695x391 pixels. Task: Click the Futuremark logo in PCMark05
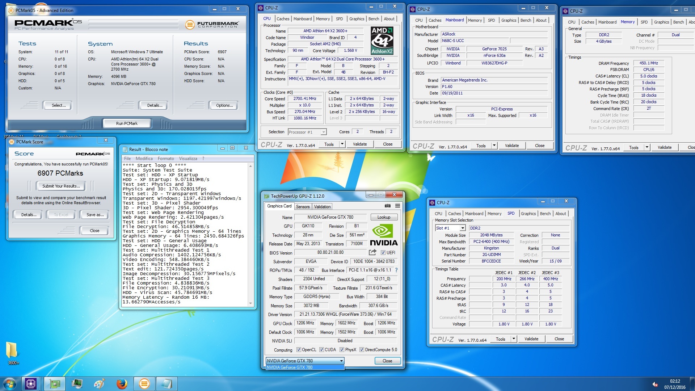coord(212,24)
